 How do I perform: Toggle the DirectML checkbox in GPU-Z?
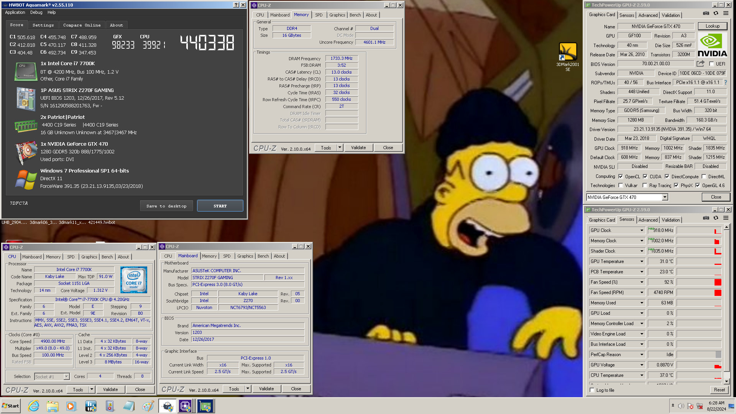coord(704,177)
